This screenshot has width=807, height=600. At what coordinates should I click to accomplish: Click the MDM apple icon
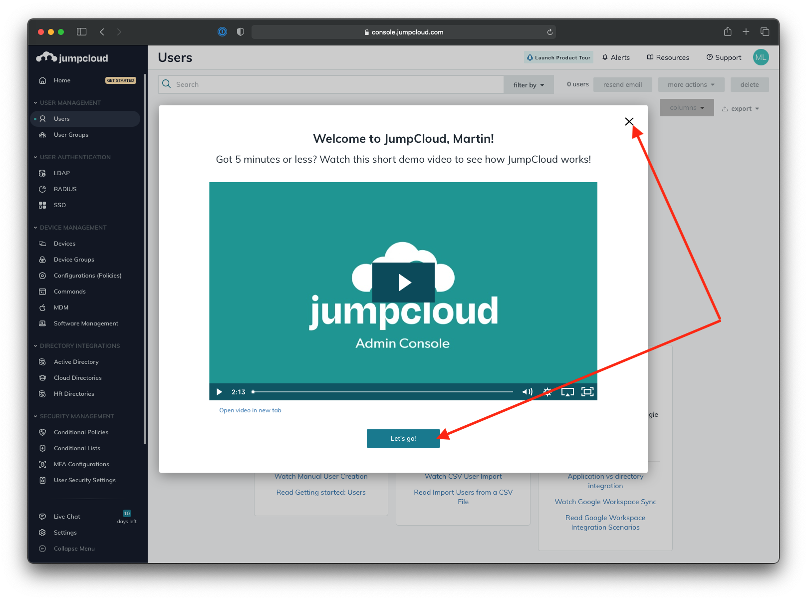[x=42, y=307]
